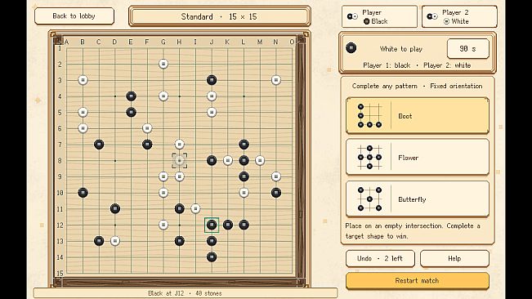Click the white stone at H7
Screen dimensions: 532x299
pos(180,145)
